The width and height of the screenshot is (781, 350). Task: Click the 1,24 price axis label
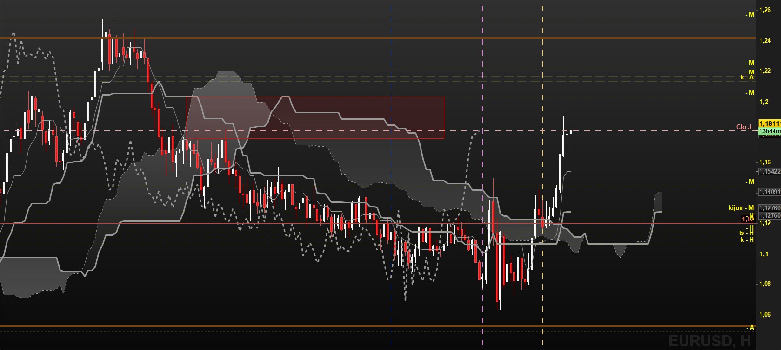click(x=765, y=40)
